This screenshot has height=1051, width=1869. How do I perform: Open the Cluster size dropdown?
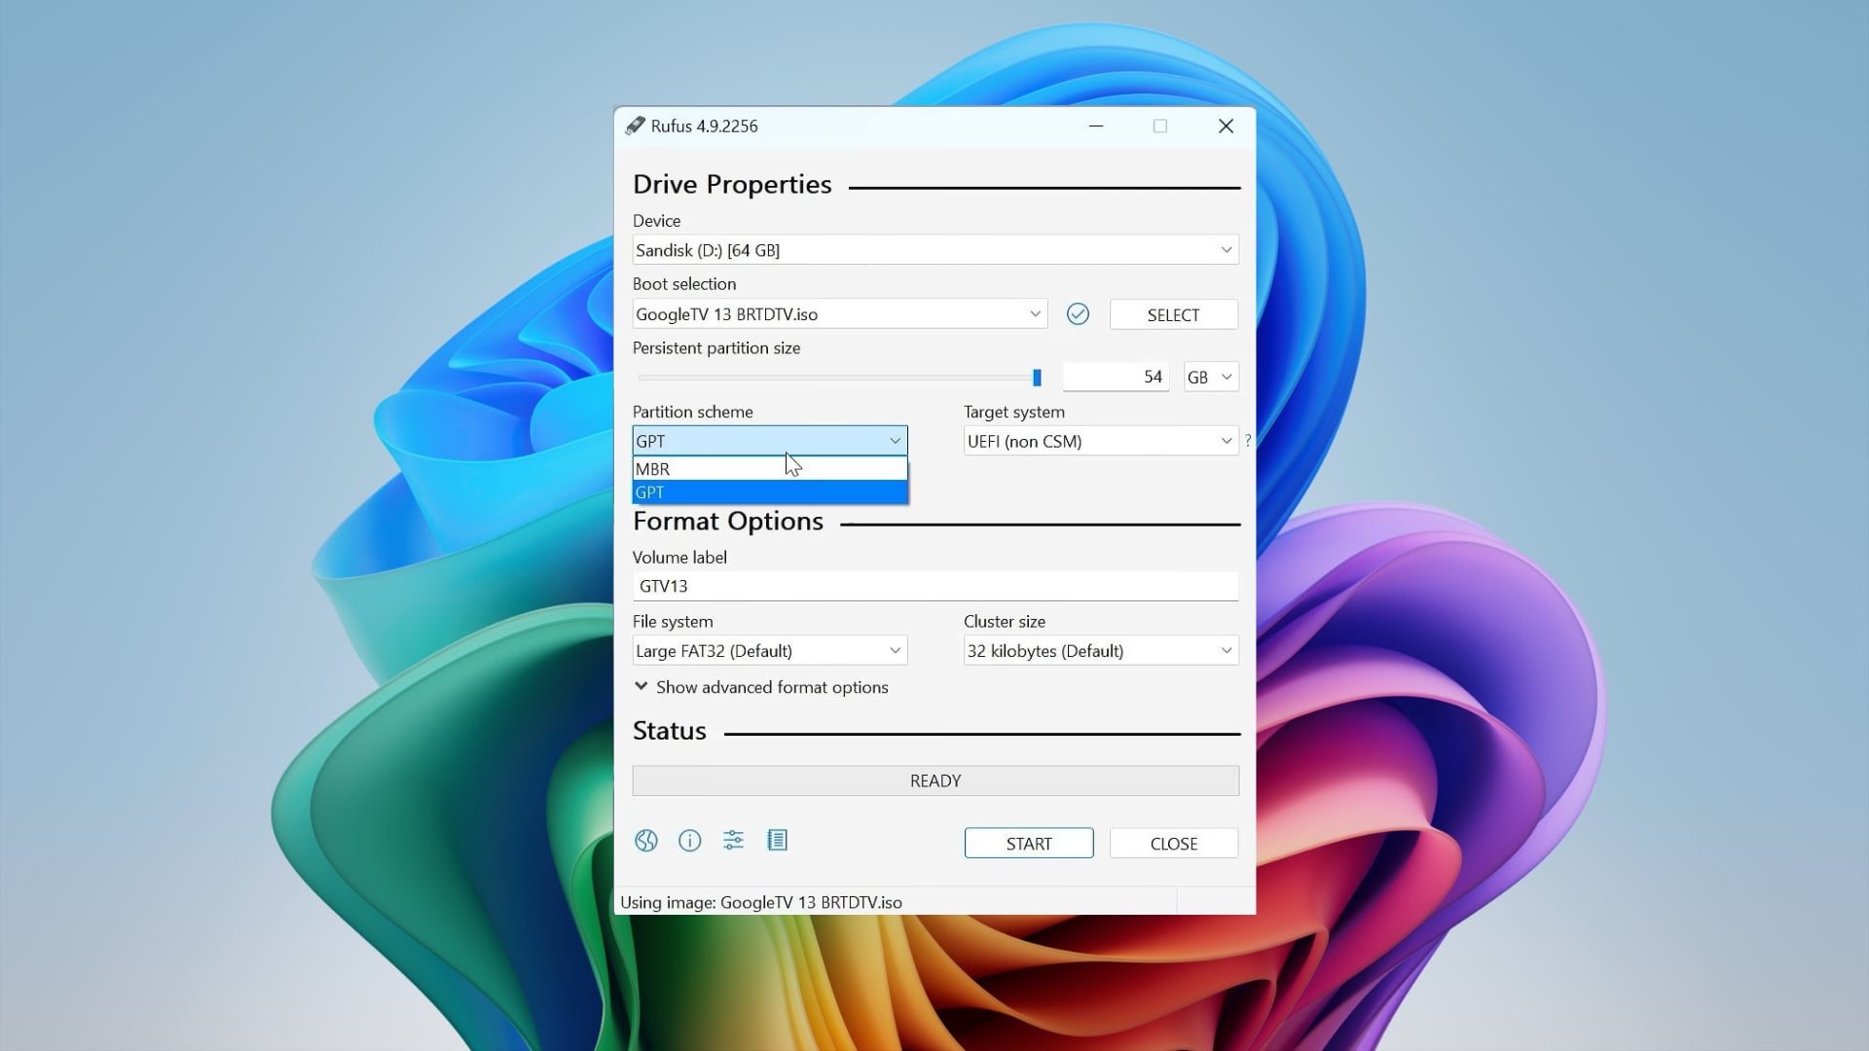coord(1101,651)
